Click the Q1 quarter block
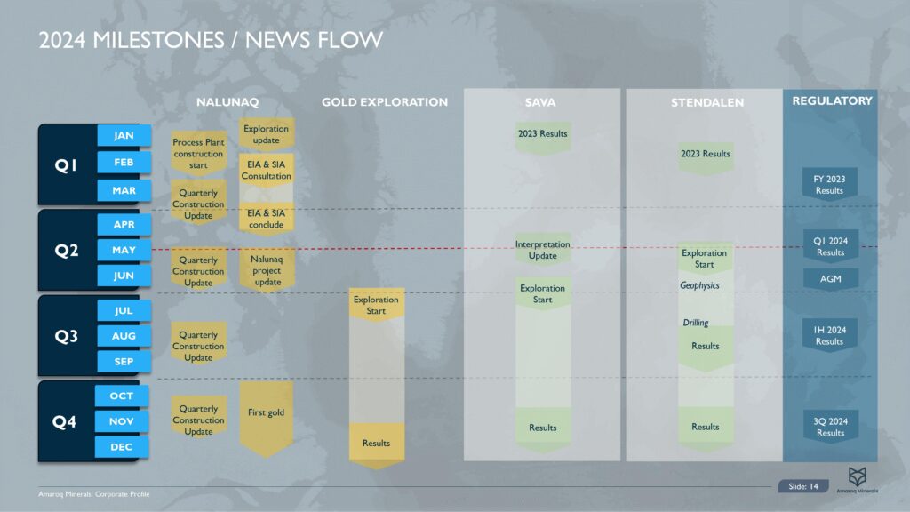This screenshot has height=512, width=910. point(67,164)
